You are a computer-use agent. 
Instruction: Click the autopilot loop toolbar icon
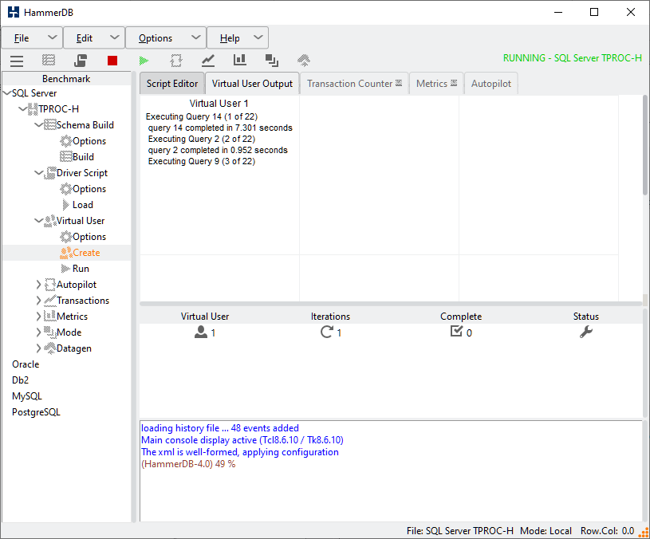(x=176, y=61)
